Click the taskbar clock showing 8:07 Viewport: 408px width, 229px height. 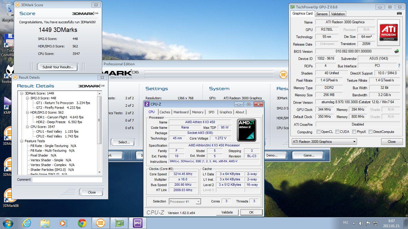click(x=391, y=223)
